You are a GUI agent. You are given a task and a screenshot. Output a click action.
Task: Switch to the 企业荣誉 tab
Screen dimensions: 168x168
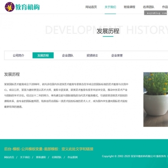(117, 55)
